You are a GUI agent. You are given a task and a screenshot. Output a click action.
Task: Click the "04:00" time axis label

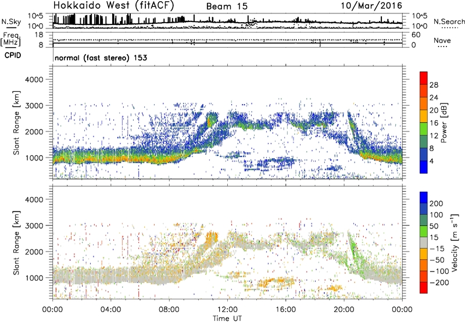click(110, 310)
